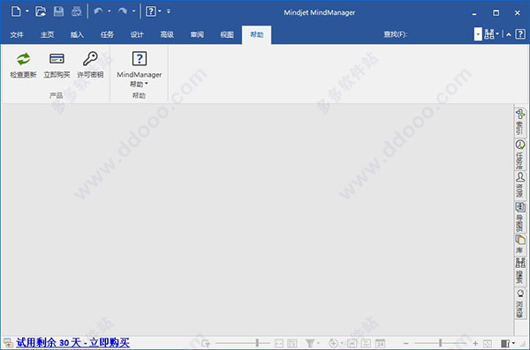Click the Open file folder icon
Screen dimensions: 530x350
tap(41, 11)
